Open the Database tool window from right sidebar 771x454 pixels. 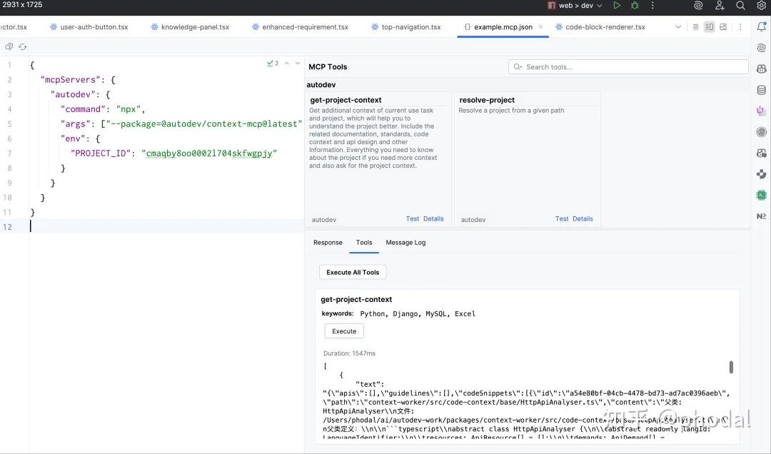(x=761, y=90)
